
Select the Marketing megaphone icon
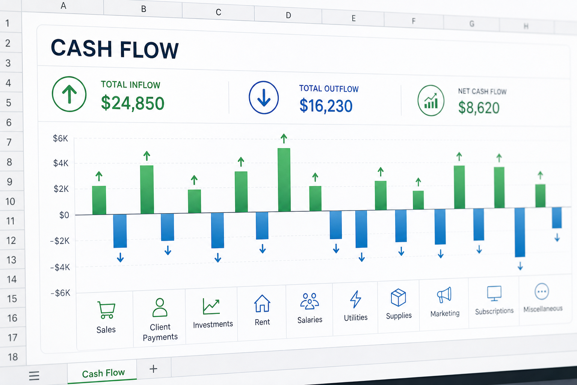(444, 296)
